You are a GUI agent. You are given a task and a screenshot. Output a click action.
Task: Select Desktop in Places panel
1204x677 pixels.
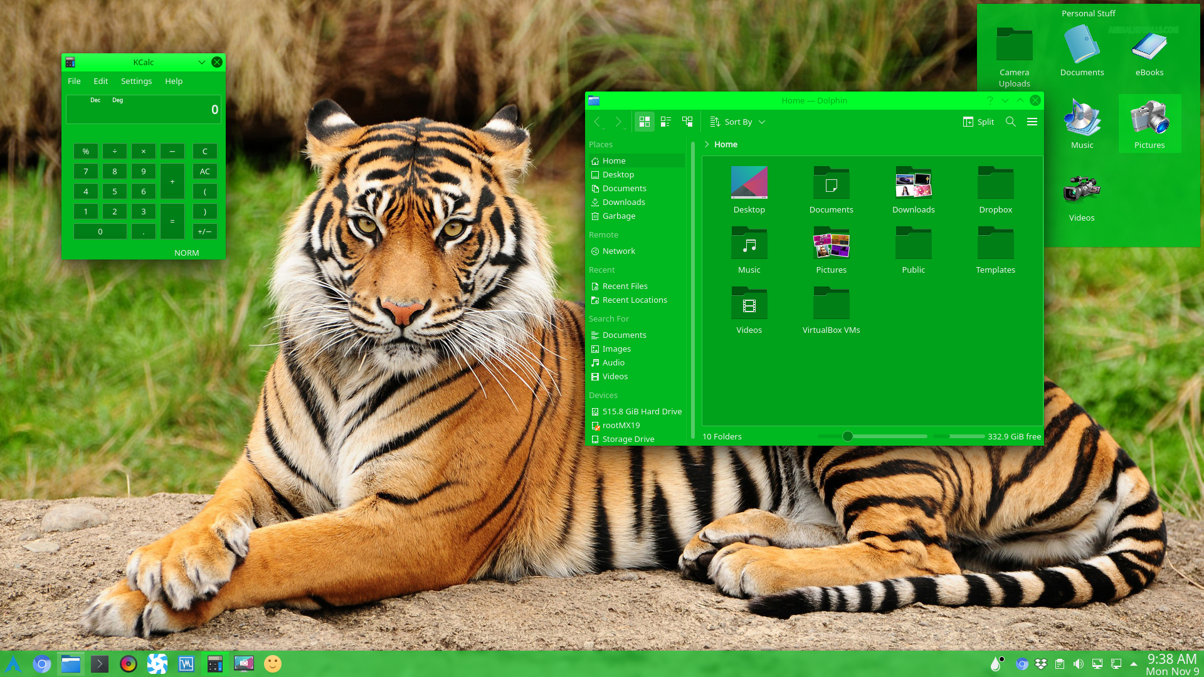click(x=636, y=175)
